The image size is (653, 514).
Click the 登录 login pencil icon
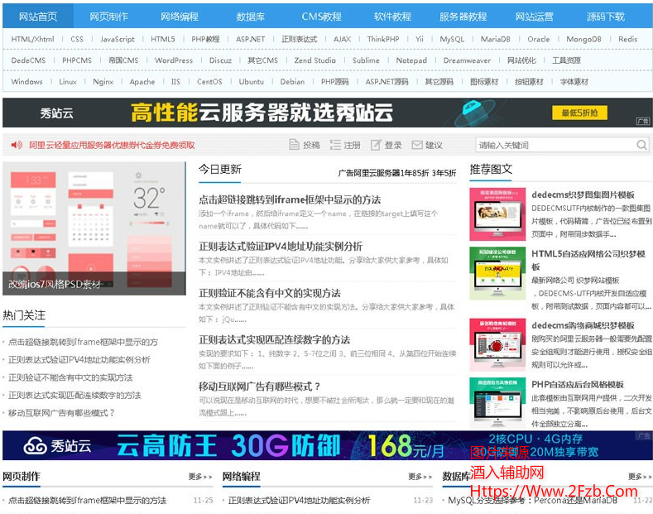coord(375,145)
